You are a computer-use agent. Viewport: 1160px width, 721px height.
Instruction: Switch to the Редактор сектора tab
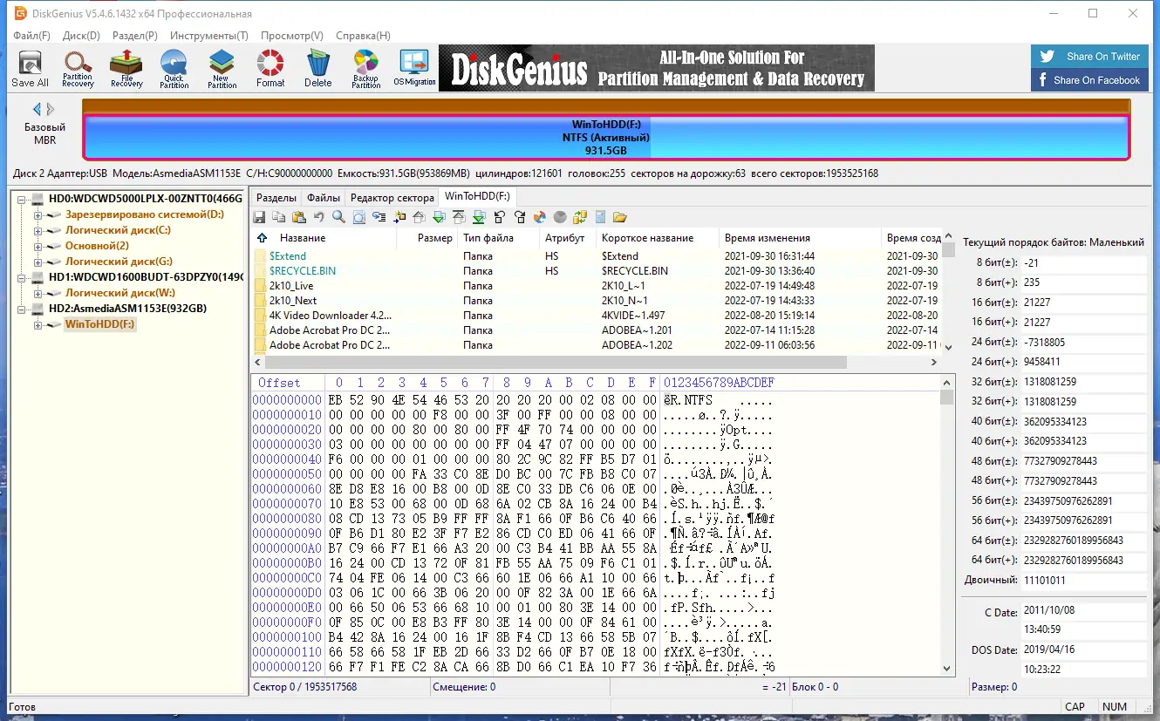392,198
